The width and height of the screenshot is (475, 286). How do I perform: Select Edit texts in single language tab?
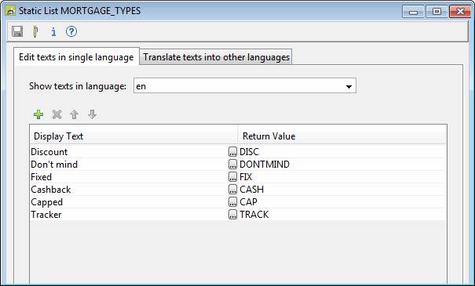[x=76, y=57]
